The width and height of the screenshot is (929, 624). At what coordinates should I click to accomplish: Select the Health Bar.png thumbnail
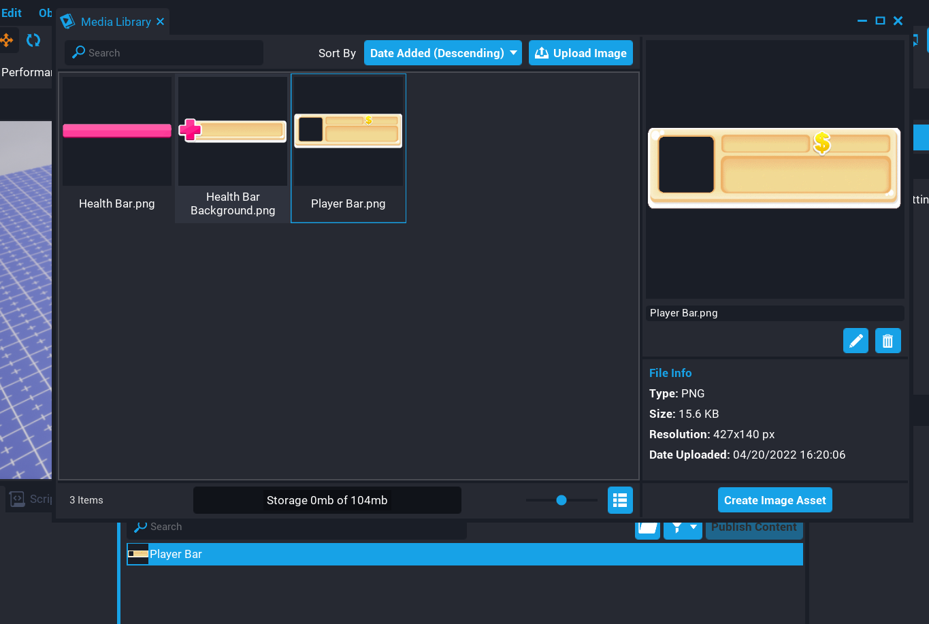[116, 129]
